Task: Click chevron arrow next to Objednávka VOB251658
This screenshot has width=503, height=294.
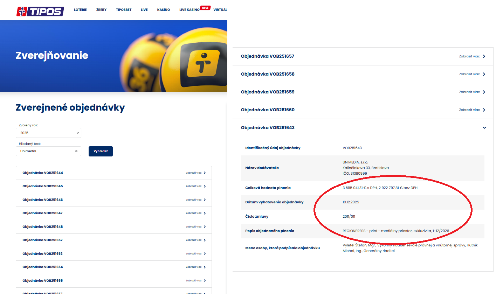Action: click(x=484, y=74)
